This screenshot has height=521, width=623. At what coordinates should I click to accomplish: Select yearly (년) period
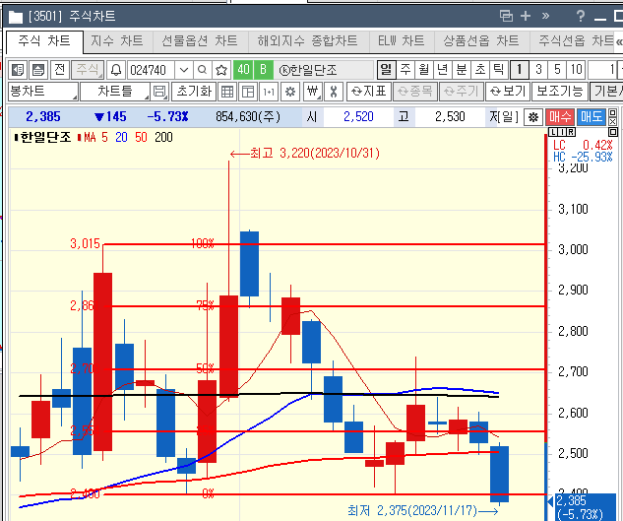click(x=442, y=70)
